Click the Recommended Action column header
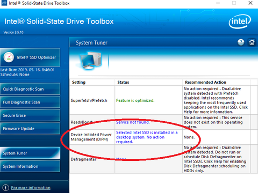The width and height of the screenshot is (258, 193). (x=216, y=83)
